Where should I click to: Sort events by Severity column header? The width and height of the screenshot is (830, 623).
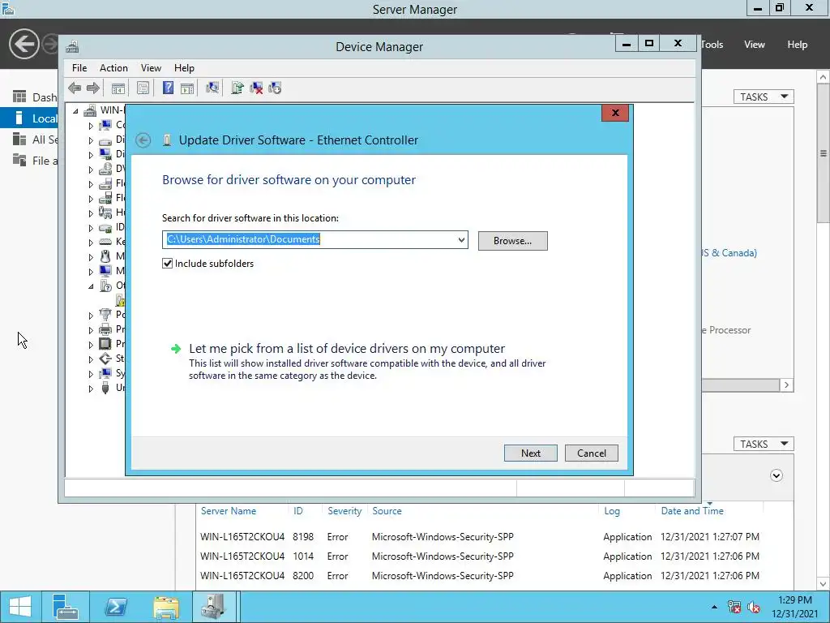(x=344, y=511)
